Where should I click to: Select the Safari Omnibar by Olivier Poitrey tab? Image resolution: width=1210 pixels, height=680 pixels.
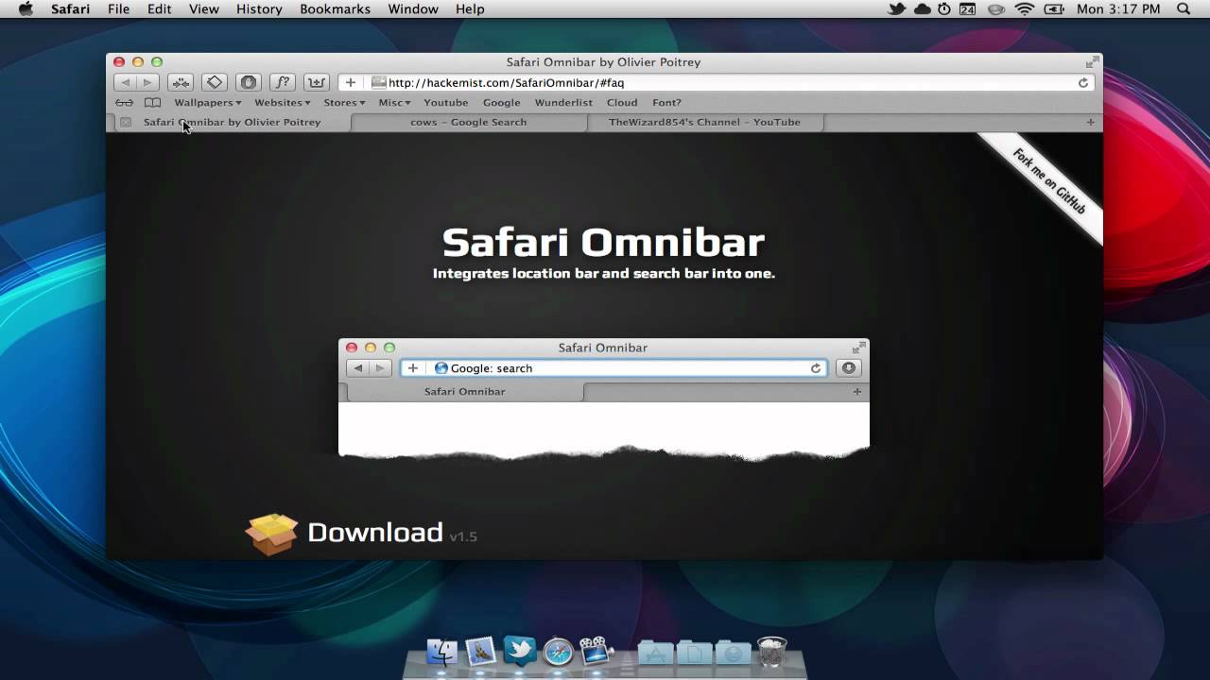point(233,122)
